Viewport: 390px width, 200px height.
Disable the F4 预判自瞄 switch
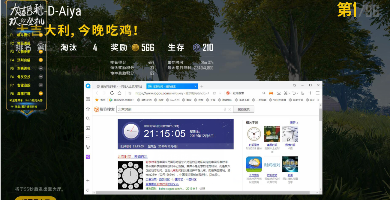[x=41, y=60]
